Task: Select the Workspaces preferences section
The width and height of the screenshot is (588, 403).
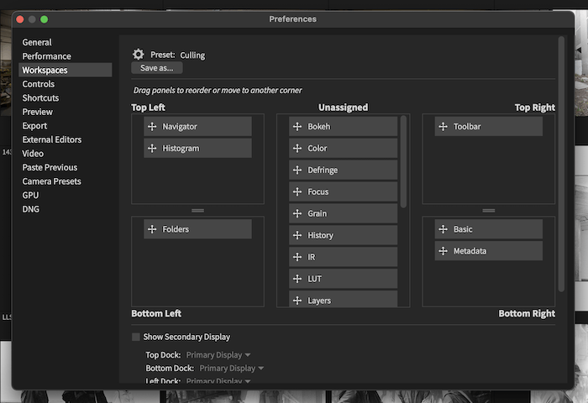Action: (x=66, y=70)
